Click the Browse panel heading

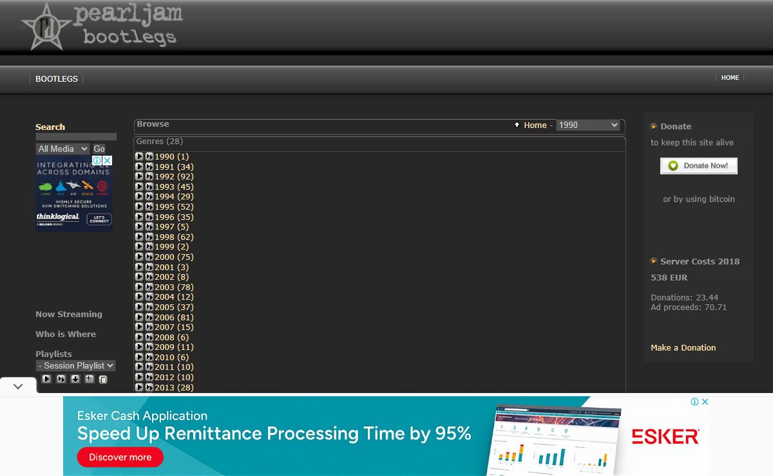153,124
